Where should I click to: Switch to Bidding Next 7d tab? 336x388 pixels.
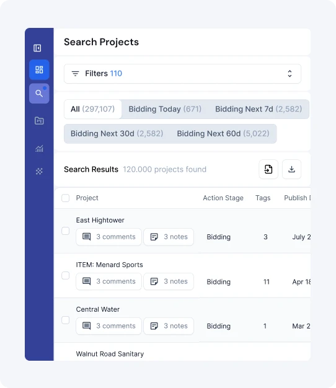point(259,109)
